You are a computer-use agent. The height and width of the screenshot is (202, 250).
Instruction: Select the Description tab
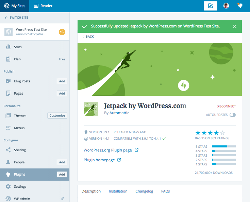click(91, 191)
